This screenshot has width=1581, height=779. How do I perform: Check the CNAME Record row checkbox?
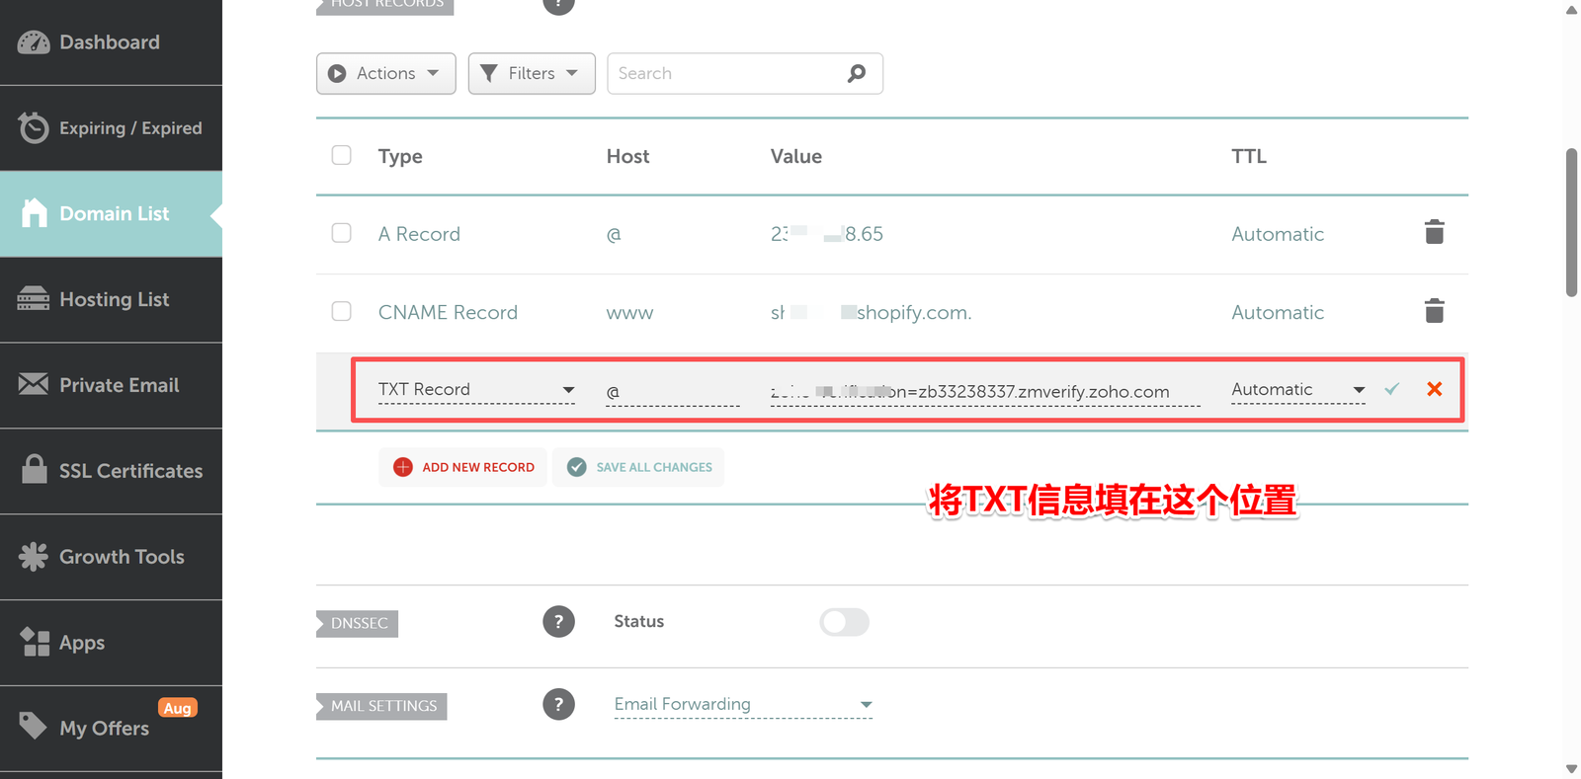pos(342,311)
